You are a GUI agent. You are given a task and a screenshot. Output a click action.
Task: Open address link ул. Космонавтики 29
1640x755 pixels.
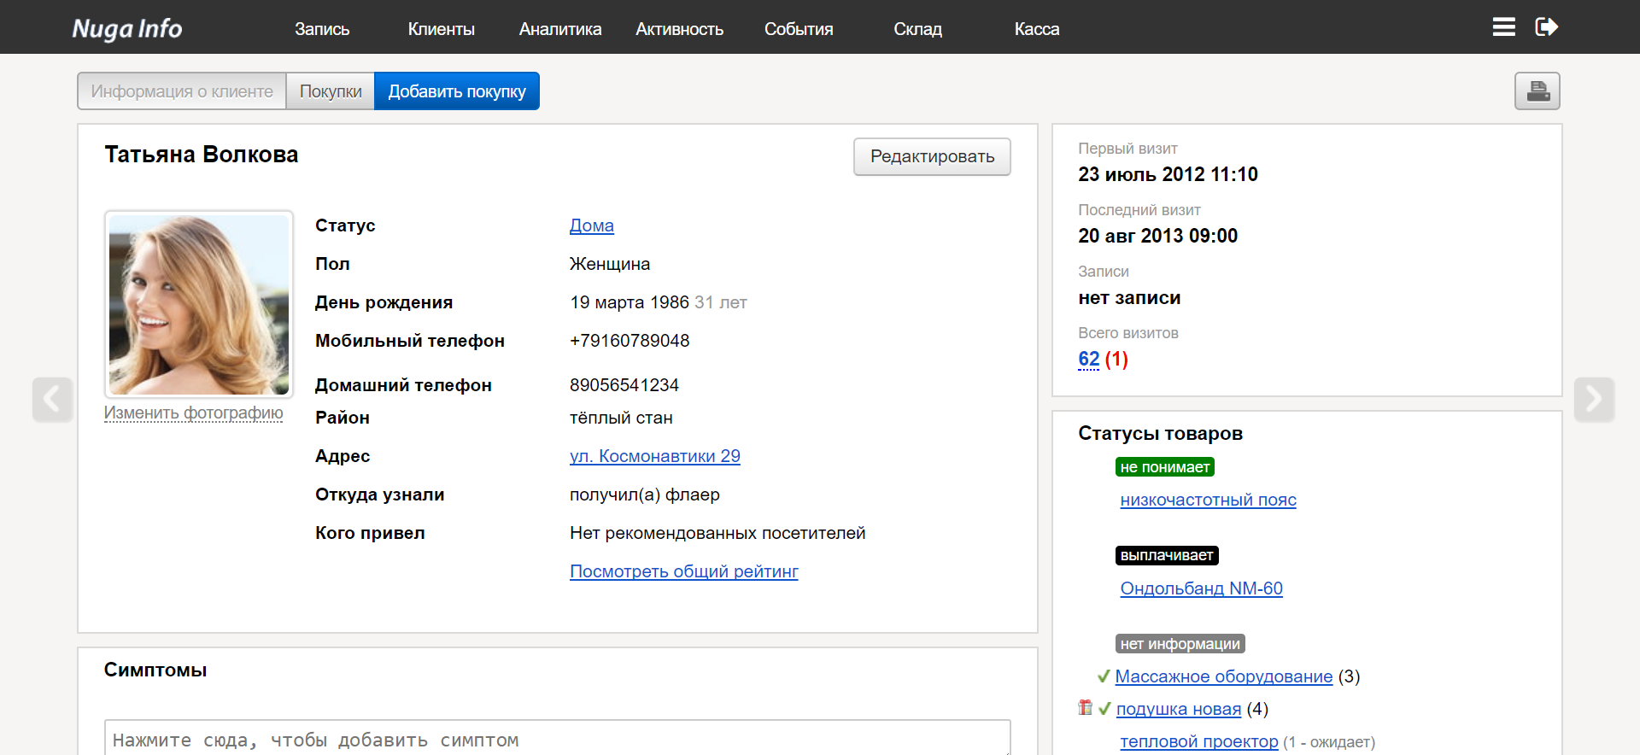pyautogui.click(x=654, y=456)
